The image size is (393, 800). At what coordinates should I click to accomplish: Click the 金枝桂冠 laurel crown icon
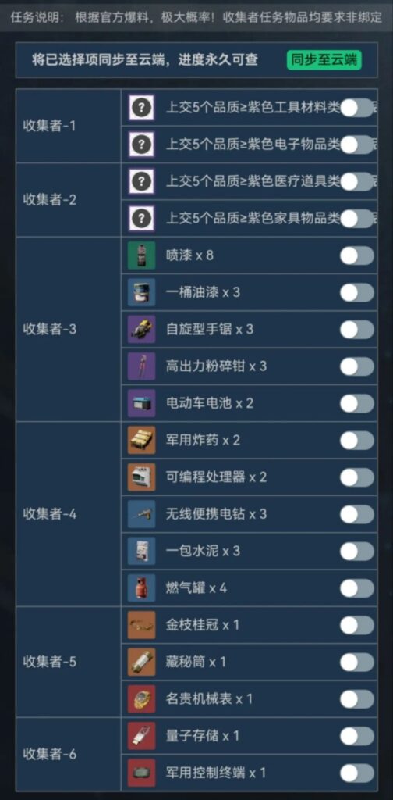click(141, 625)
